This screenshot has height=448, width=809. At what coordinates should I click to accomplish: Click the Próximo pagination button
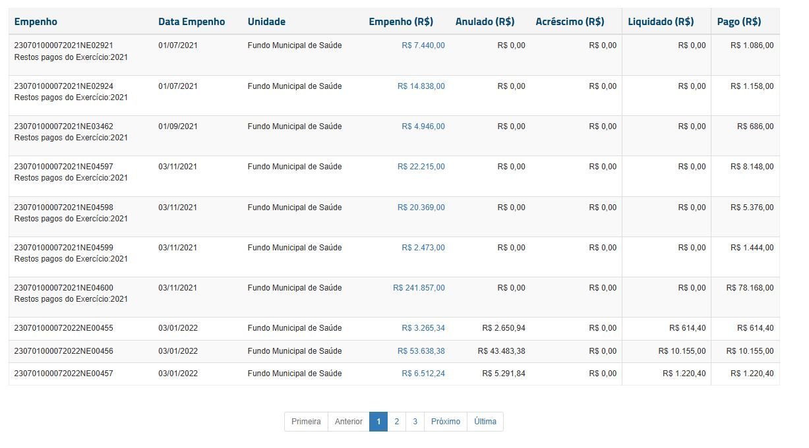pos(446,422)
